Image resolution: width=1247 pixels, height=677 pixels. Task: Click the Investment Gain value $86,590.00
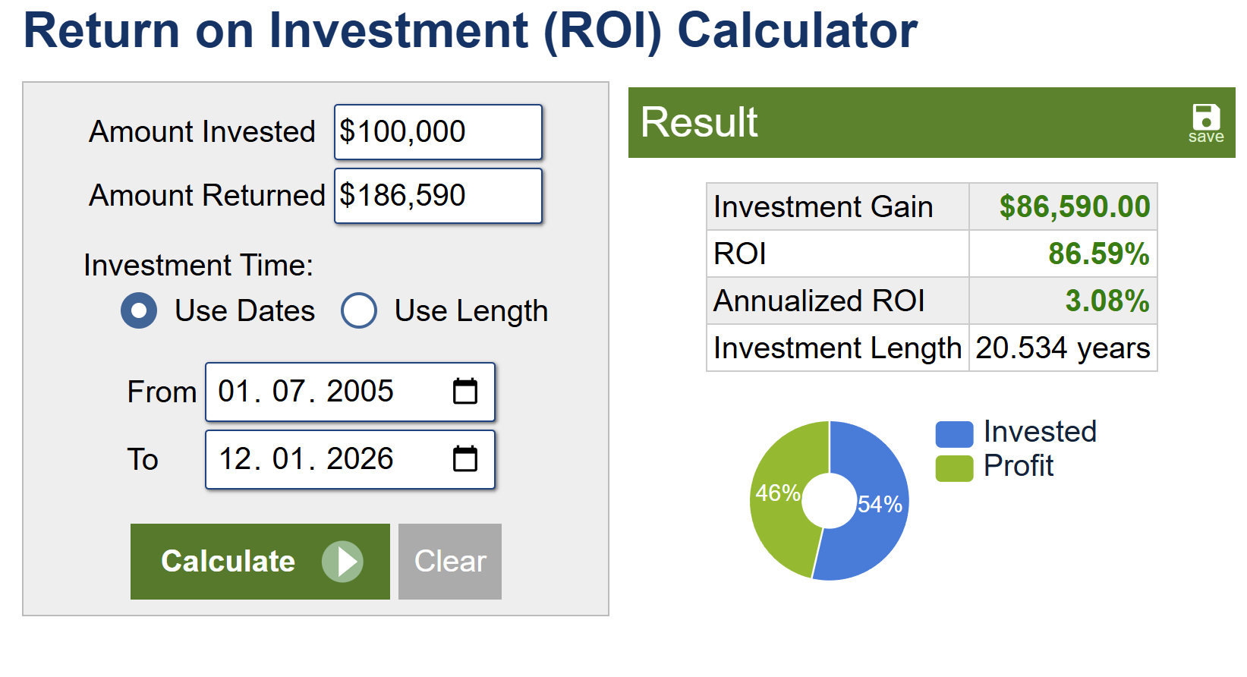pos(1074,206)
